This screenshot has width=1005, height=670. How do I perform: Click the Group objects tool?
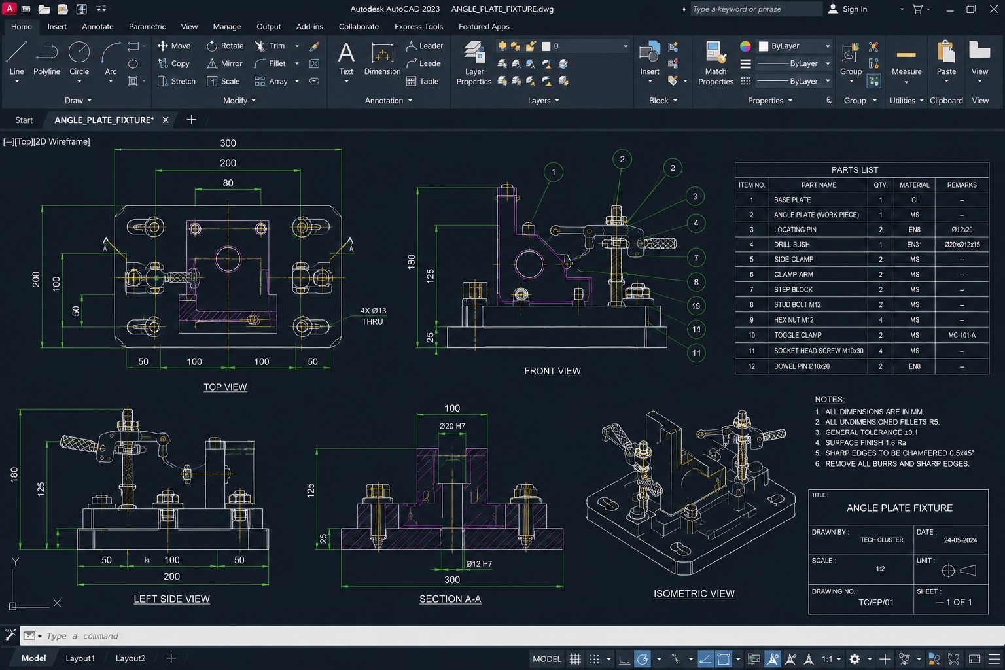click(851, 58)
